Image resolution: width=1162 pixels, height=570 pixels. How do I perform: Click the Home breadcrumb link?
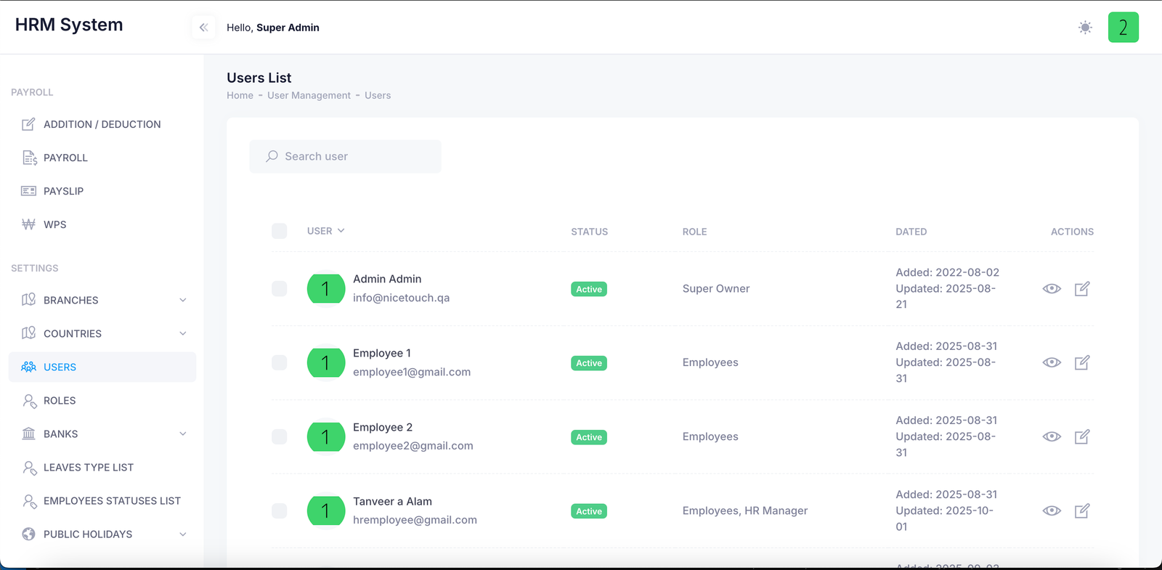tap(240, 95)
